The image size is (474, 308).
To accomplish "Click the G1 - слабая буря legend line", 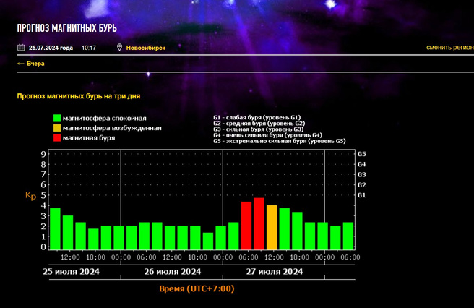I will 257,117.
